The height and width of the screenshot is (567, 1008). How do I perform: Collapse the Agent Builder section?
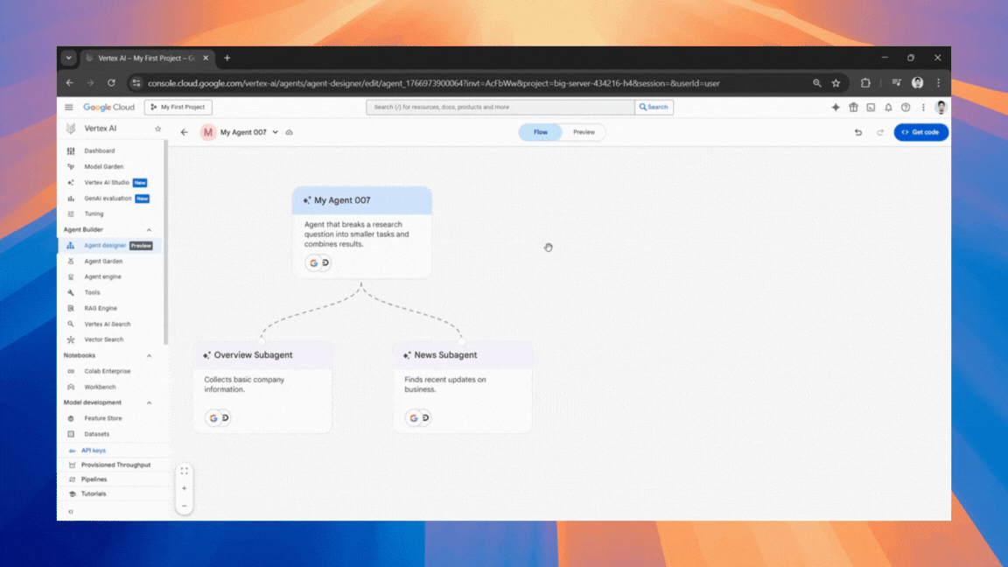148,229
